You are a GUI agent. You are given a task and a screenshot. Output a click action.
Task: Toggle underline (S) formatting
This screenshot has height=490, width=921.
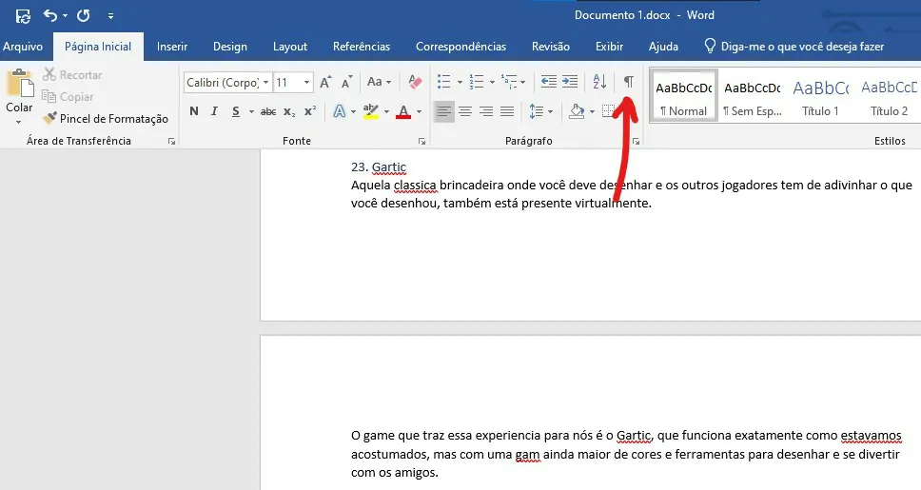tap(236, 111)
